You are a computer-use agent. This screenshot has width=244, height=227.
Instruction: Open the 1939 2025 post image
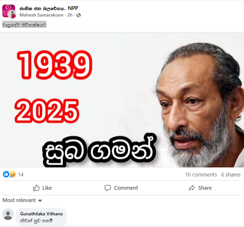pyautogui.click(x=122, y=100)
